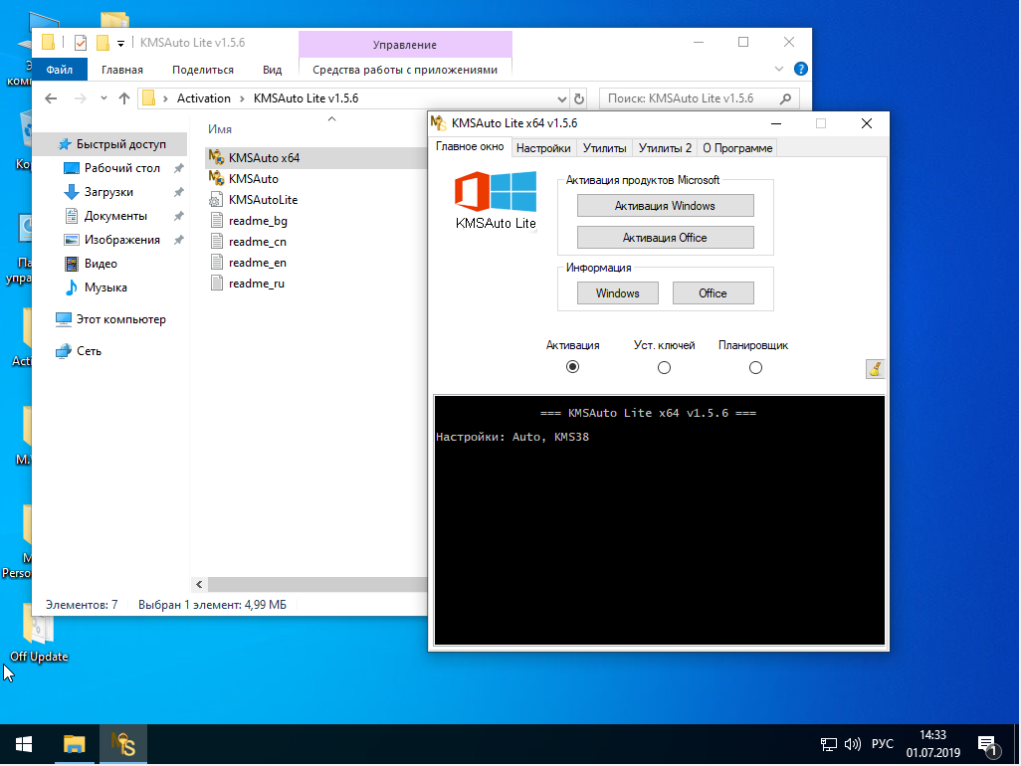Image resolution: width=1021 pixels, height=766 pixels.
Task: Click the volume speaker tray icon
Action: click(x=853, y=744)
